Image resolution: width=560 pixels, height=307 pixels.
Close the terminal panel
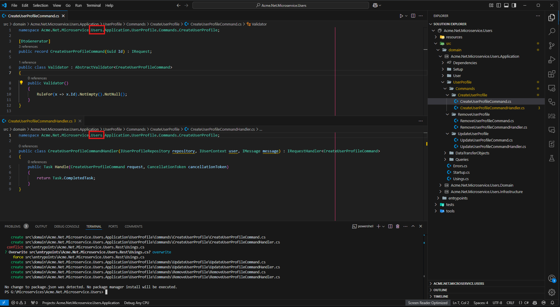coord(421,226)
